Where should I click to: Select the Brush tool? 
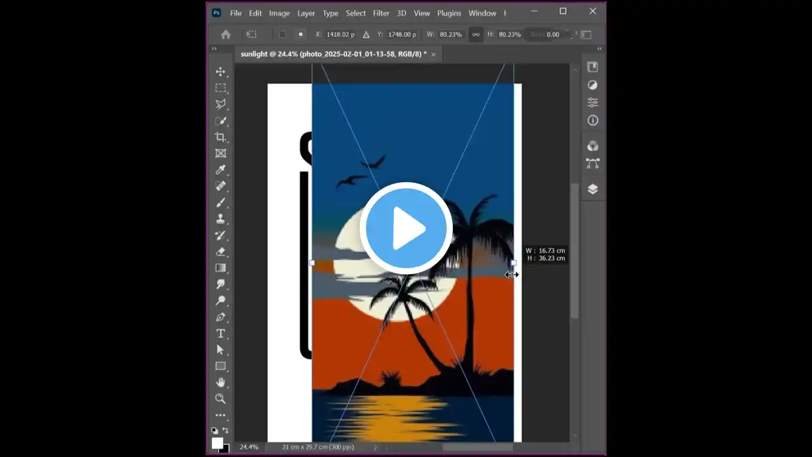pos(220,202)
